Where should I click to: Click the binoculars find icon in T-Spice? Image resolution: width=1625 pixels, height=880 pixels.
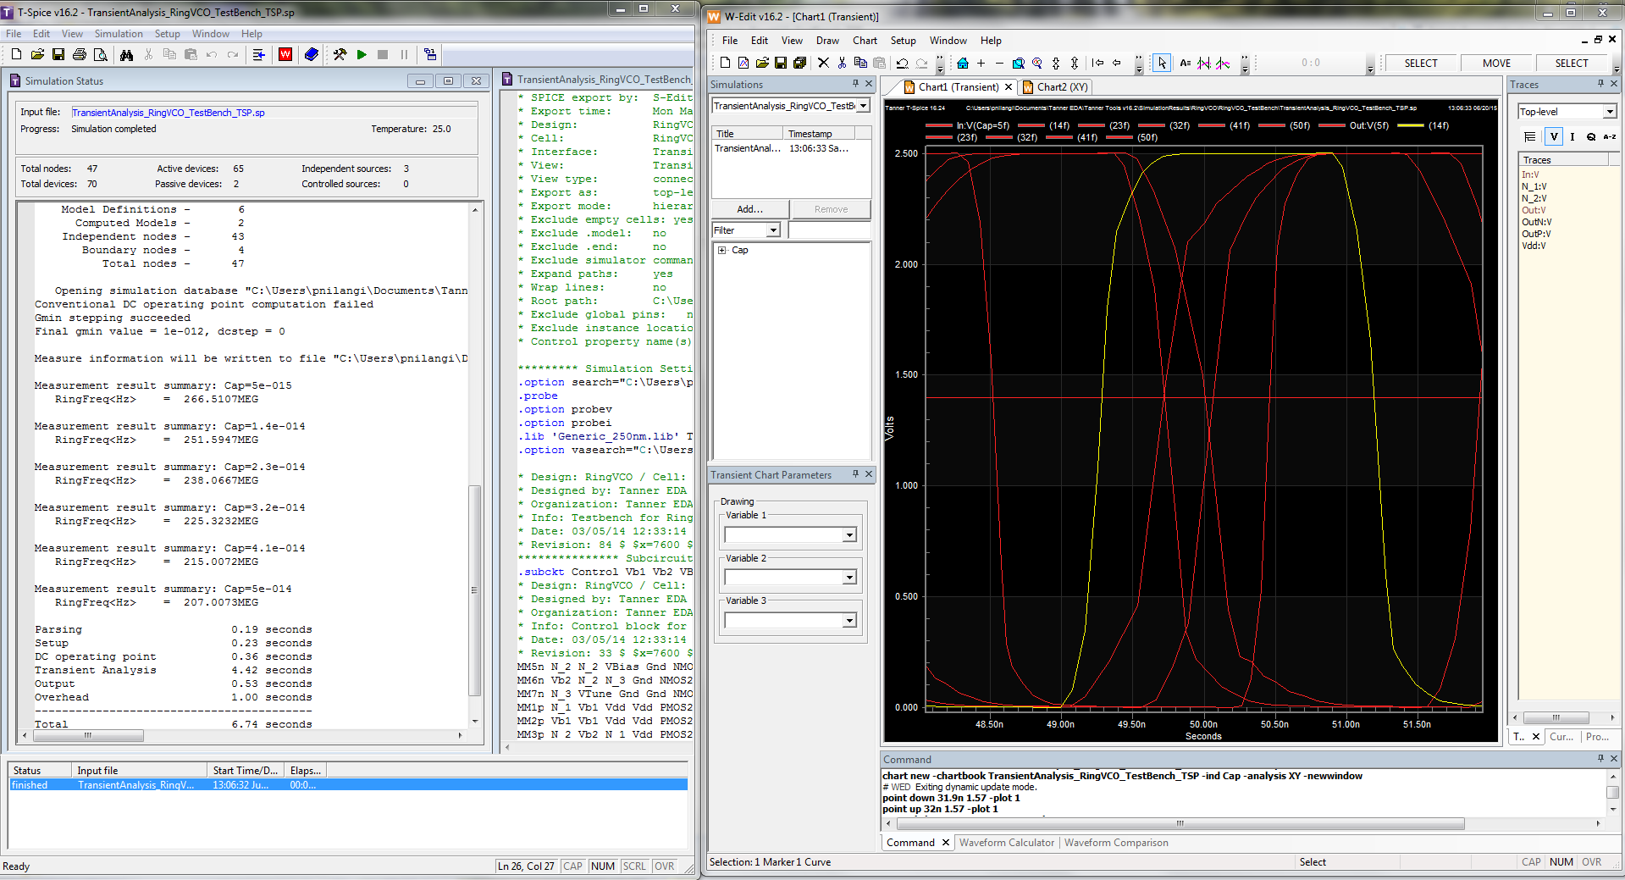pyautogui.click(x=126, y=55)
